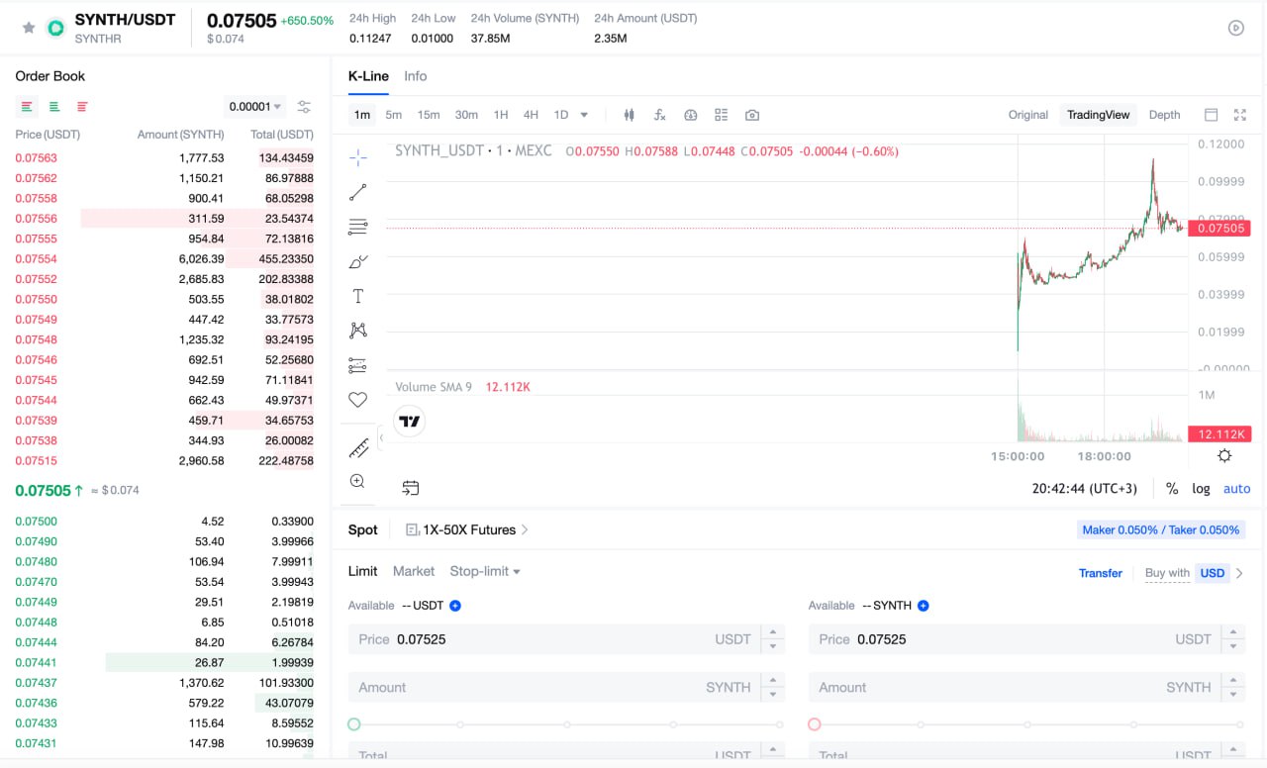
Task: Add USDT funds with plus icon
Action: tap(455, 606)
